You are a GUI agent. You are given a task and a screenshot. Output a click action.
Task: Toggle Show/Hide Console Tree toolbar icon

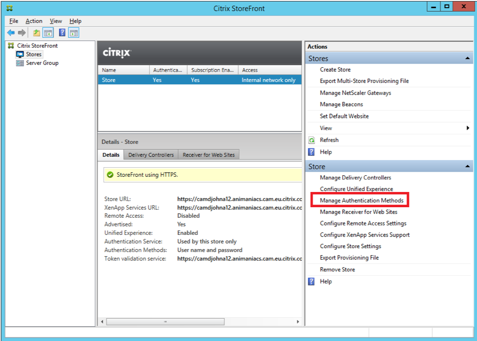click(x=48, y=33)
